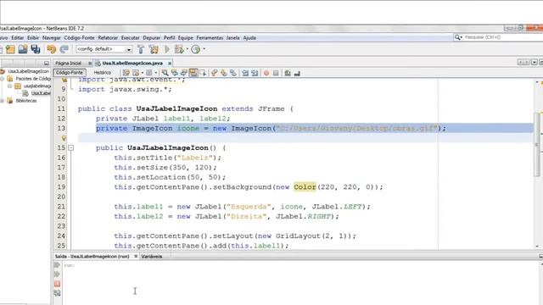Select Pacotes de Código-Fonte node

(33, 79)
